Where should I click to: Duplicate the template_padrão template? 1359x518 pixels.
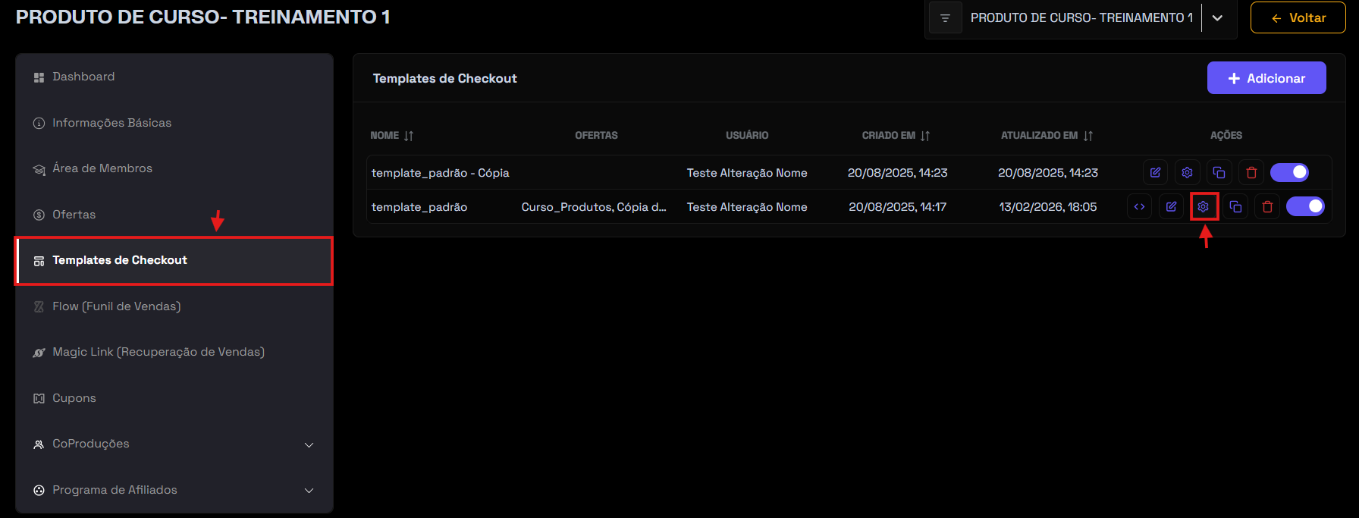[1235, 206]
